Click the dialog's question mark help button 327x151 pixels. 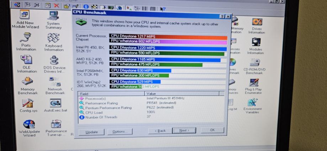coord(222,16)
